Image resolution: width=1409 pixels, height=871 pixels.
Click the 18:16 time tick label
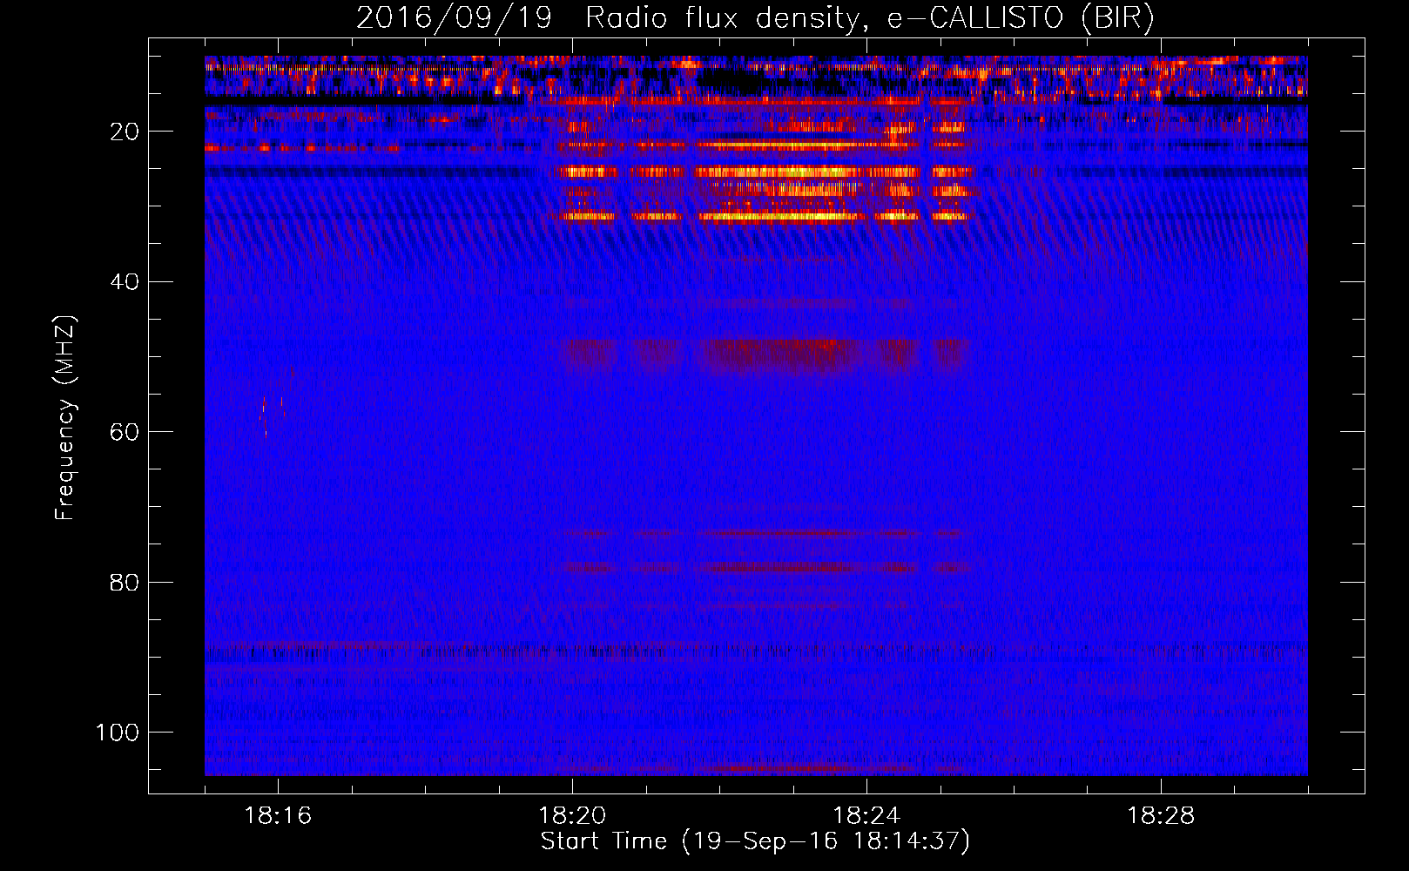278,816
